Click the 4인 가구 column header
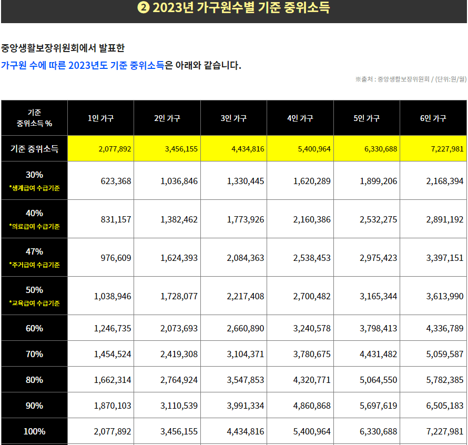 point(300,118)
